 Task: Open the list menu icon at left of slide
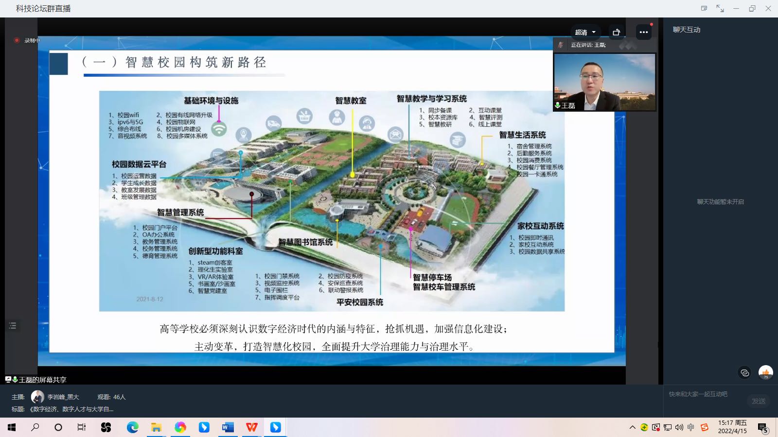pyautogui.click(x=13, y=326)
